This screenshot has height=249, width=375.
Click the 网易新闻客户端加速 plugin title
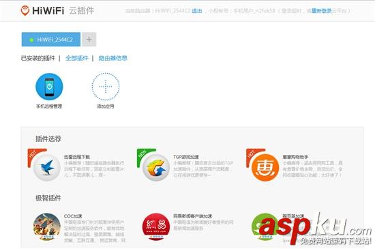(x=192, y=216)
